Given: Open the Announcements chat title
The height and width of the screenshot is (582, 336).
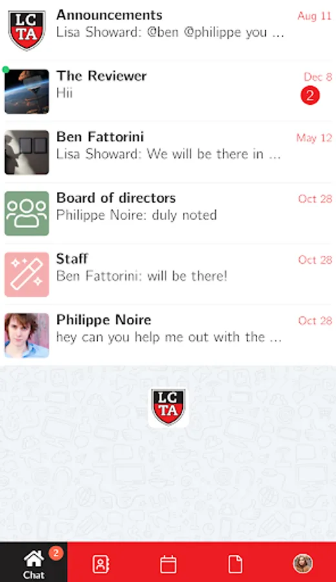Looking at the screenshot, I should (x=109, y=16).
